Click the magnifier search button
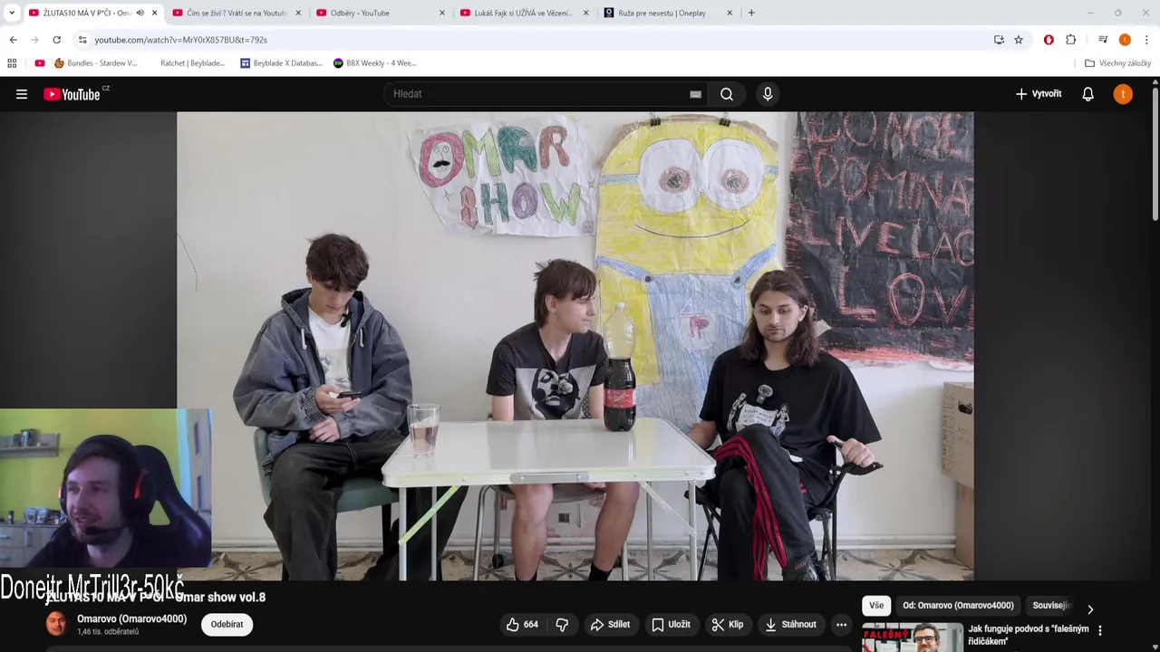The height and width of the screenshot is (652, 1160). (727, 94)
